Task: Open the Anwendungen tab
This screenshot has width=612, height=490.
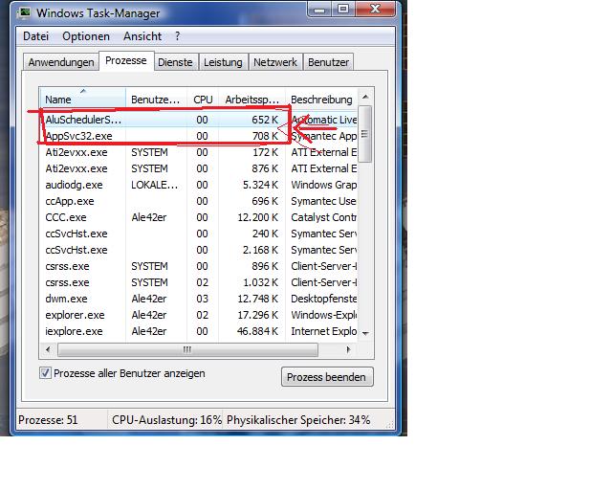Action: (61, 62)
